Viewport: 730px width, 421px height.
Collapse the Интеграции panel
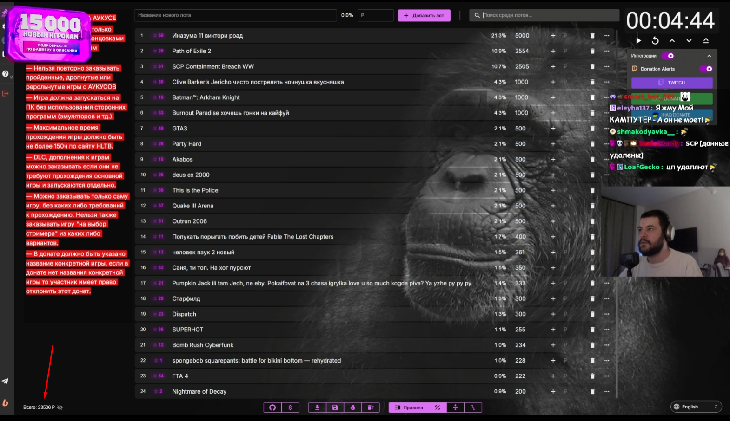[709, 56]
